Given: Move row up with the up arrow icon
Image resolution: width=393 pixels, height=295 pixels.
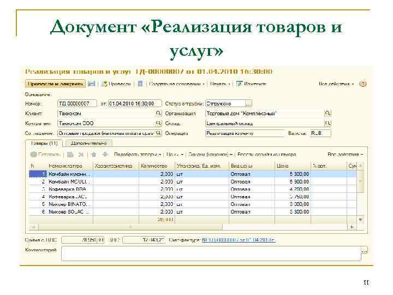Looking at the screenshot, I should [x=94, y=155].
